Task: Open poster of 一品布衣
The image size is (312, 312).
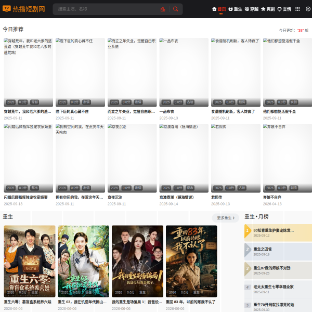Action: click(x=184, y=72)
